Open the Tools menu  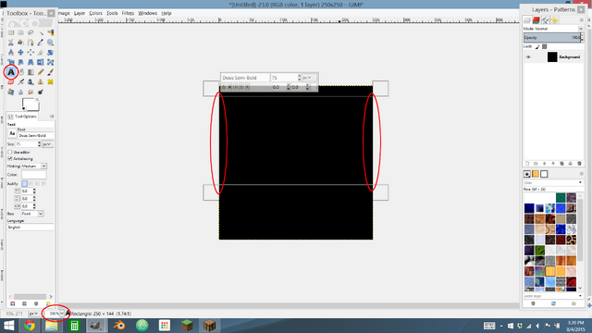[x=112, y=13]
